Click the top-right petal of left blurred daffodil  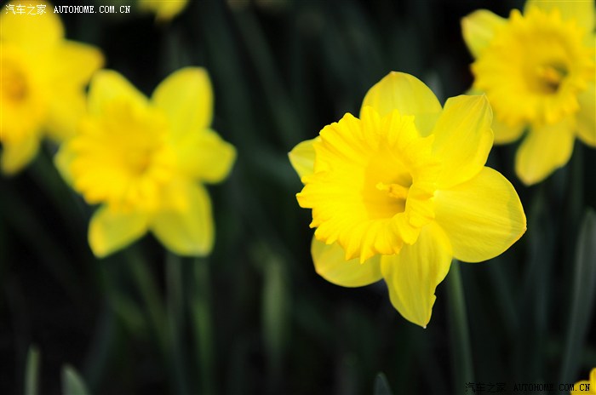click(184, 98)
